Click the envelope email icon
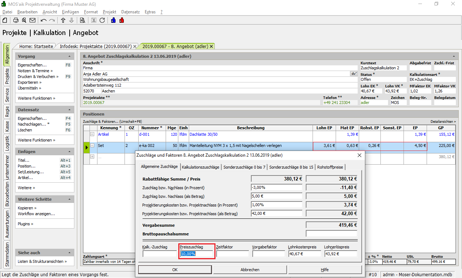Image resolution: width=462 pixels, height=278 pixels. pyautogui.click(x=32, y=20)
